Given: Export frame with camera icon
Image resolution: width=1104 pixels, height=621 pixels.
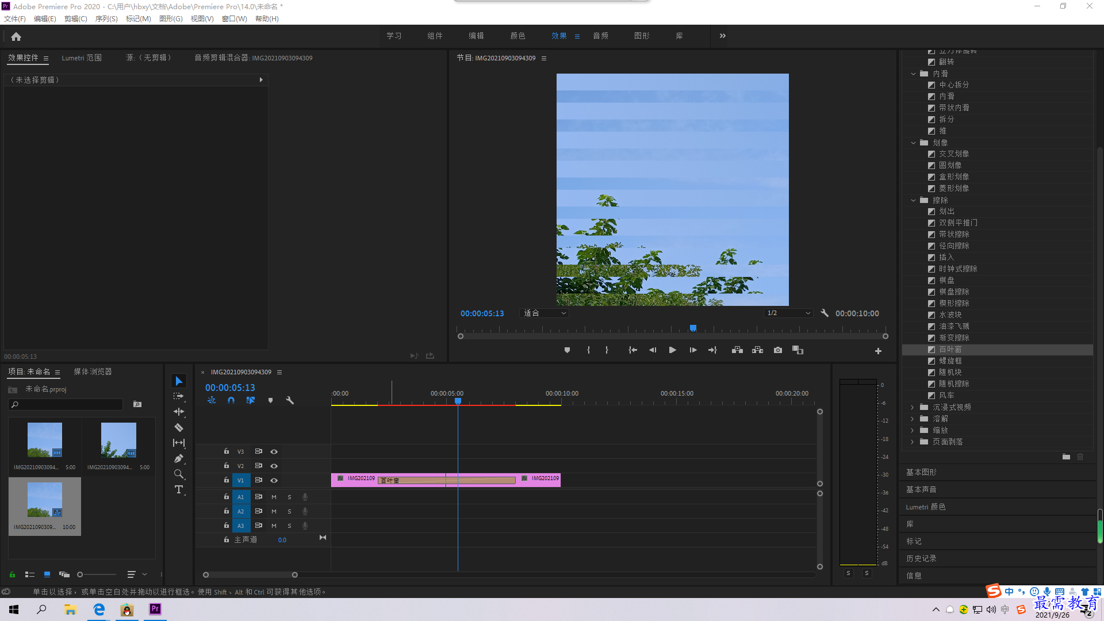Looking at the screenshot, I should [x=778, y=350].
